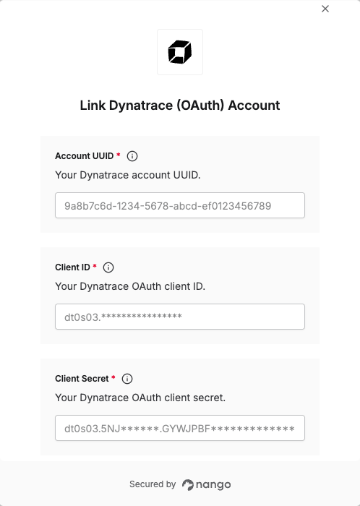Click the nango logo in footer
The height and width of the screenshot is (506, 360).
pyautogui.click(x=207, y=484)
